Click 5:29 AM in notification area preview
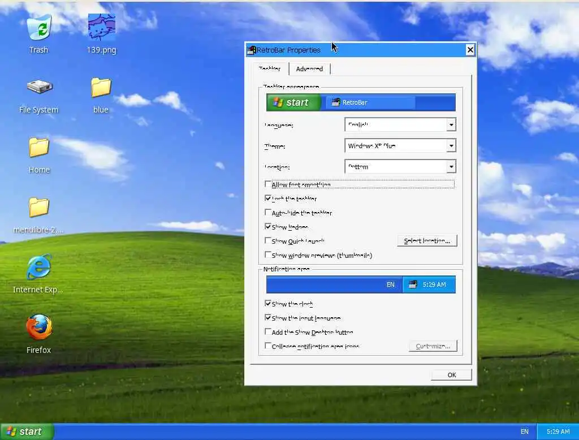 (x=434, y=284)
